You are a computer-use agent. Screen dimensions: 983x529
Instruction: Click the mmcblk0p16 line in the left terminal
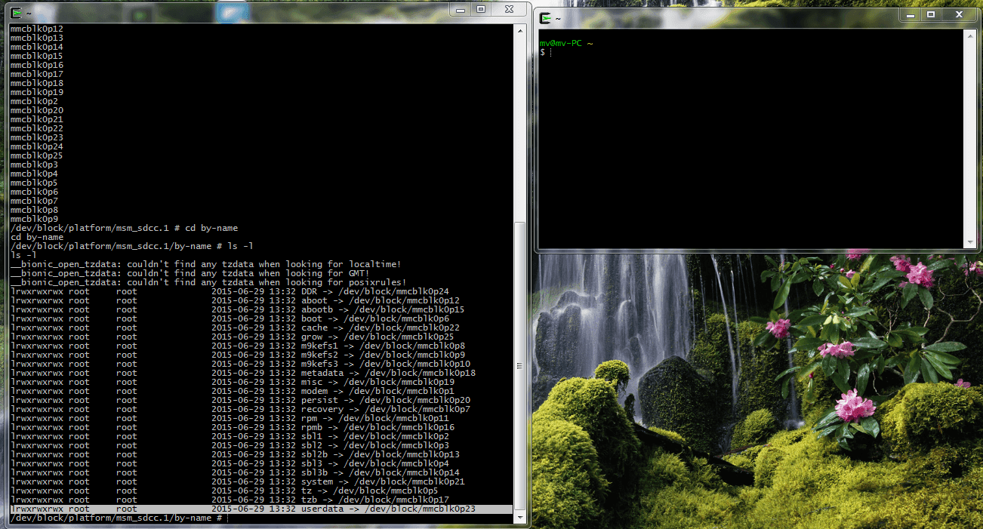tap(36, 65)
